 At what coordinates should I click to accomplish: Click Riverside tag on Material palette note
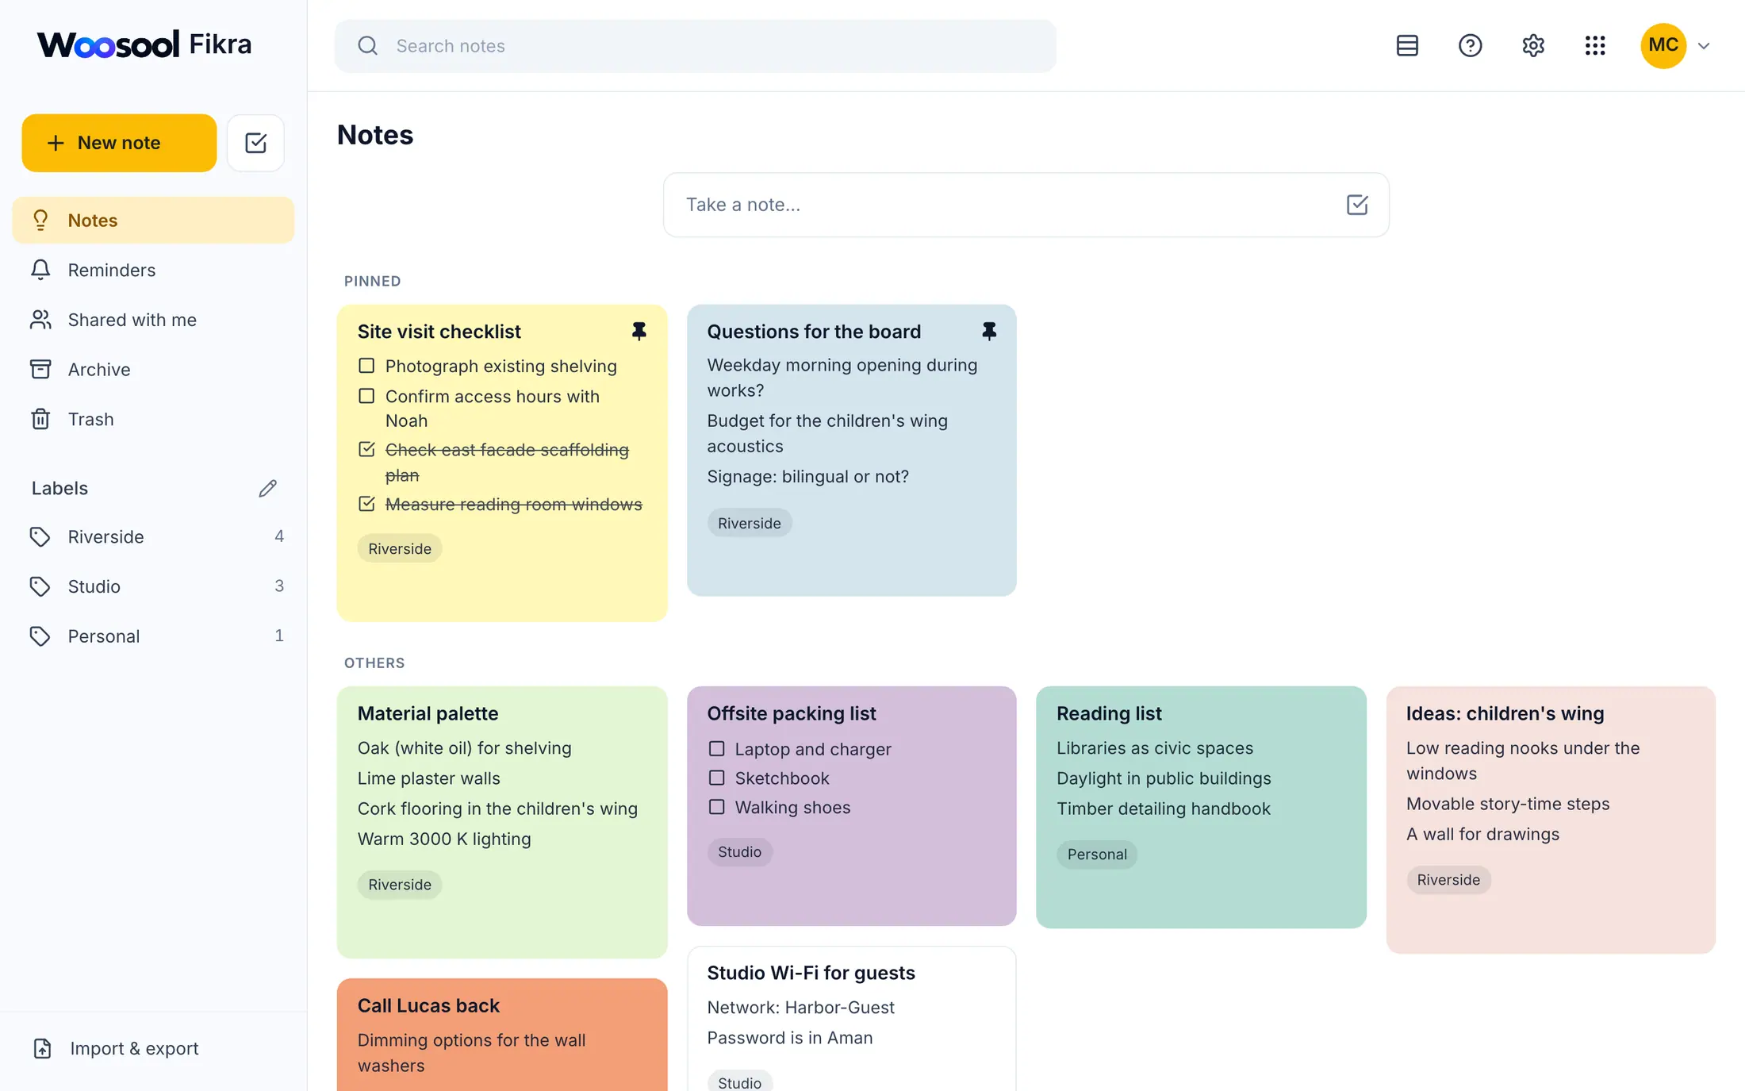tap(400, 884)
